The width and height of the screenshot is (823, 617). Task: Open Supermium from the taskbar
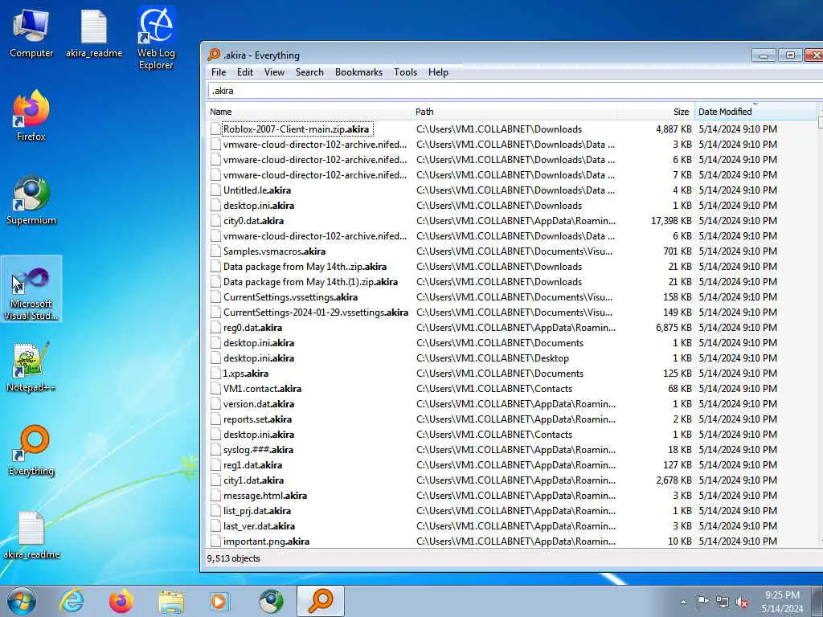click(x=271, y=601)
